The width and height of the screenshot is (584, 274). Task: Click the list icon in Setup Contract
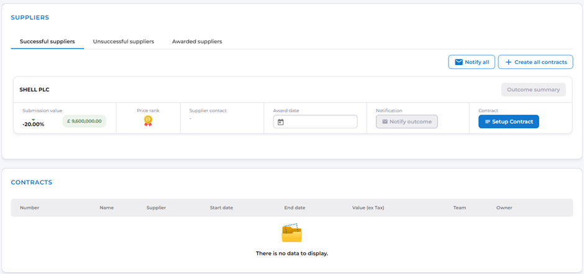487,122
